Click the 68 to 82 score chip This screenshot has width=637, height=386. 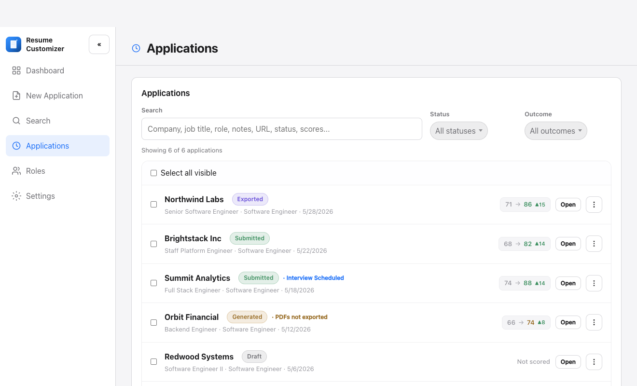525,244
